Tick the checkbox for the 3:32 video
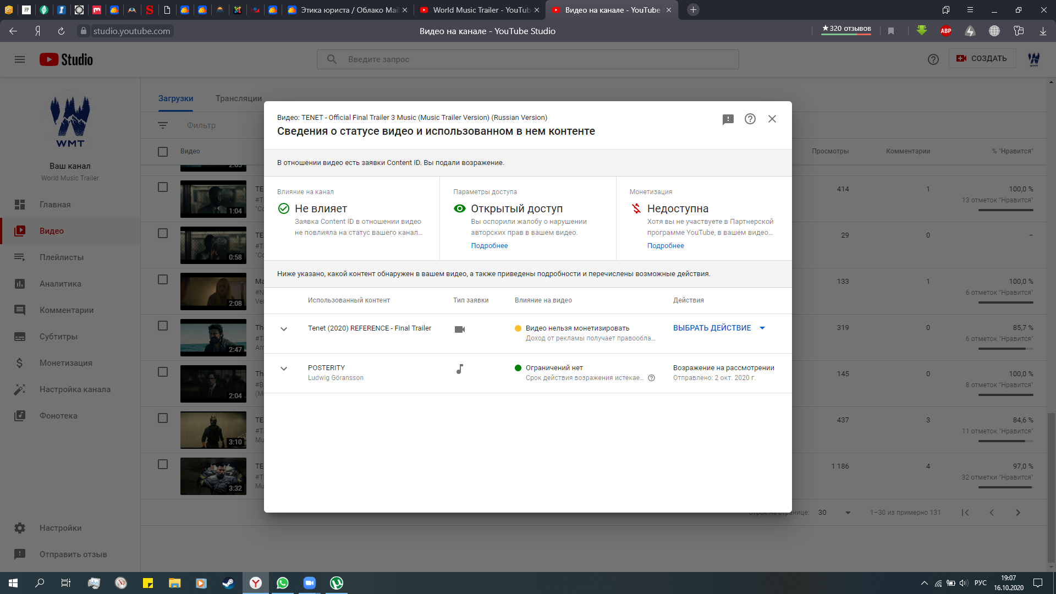Screen dimensions: 1056x594 click(163, 464)
